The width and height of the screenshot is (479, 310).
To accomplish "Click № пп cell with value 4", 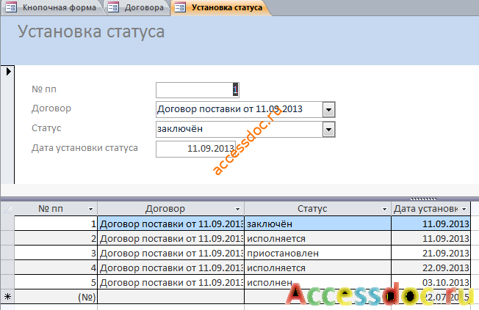I will pyautogui.click(x=56, y=267).
